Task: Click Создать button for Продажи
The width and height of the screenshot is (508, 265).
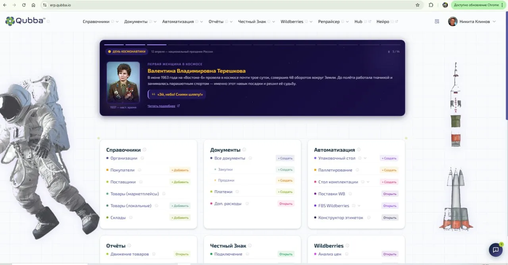Action: click(x=285, y=180)
